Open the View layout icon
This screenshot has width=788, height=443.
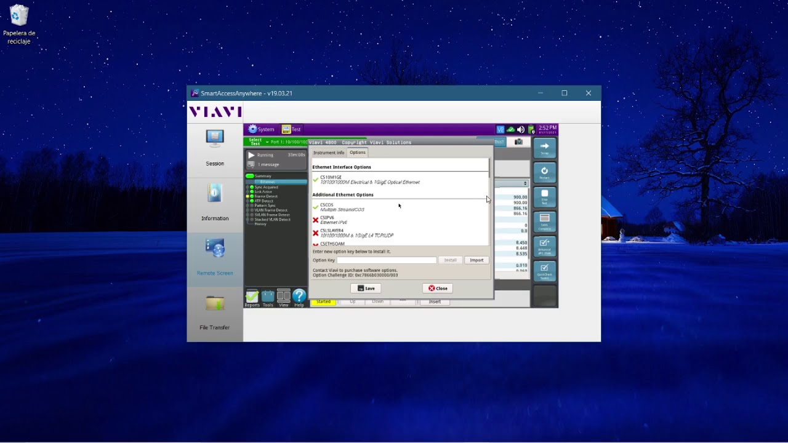click(283, 298)
